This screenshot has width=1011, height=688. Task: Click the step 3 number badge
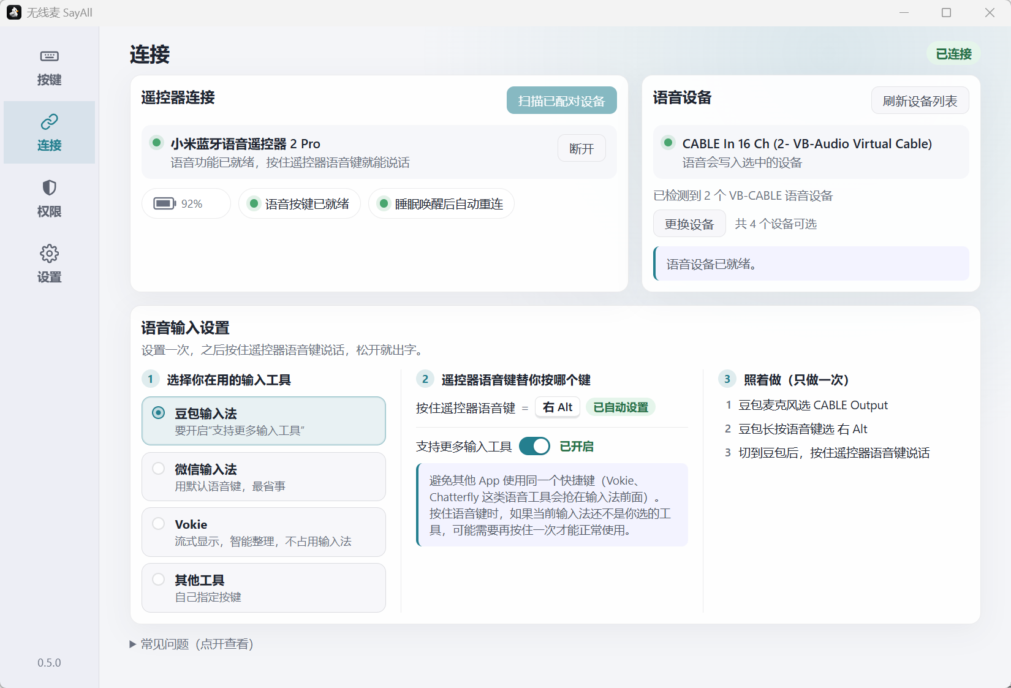pos(727,379)
